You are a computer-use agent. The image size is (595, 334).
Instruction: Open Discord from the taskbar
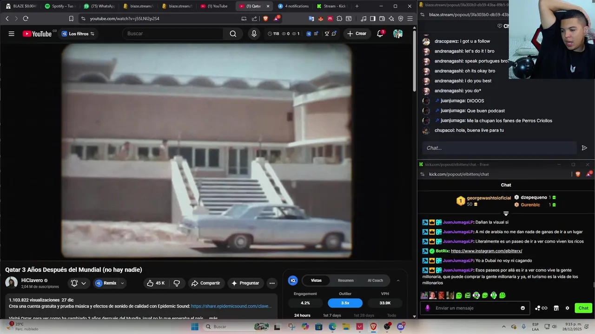coord(401,327)
